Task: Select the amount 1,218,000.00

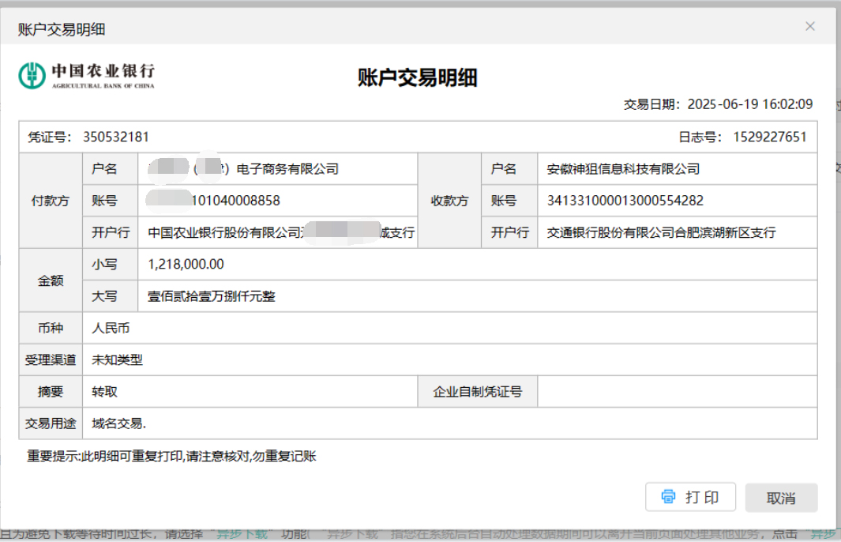Action: point(186,265)
